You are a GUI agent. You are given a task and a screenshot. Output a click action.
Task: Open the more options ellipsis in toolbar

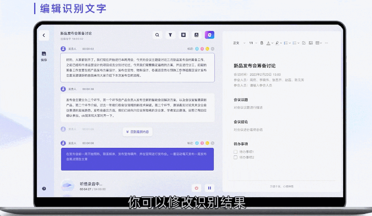[327, 43]
